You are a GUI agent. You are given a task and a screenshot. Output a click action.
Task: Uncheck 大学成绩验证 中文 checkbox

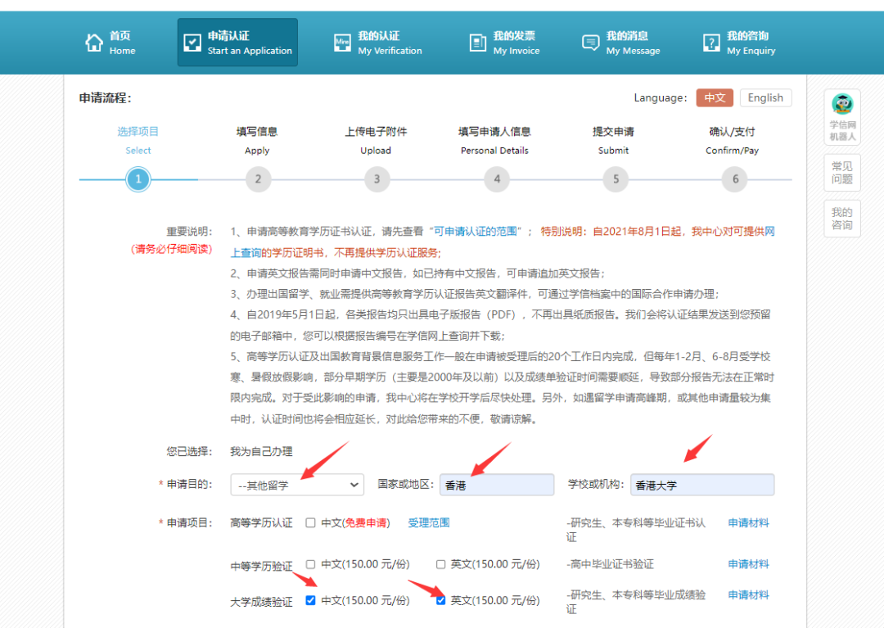point(310,600)
